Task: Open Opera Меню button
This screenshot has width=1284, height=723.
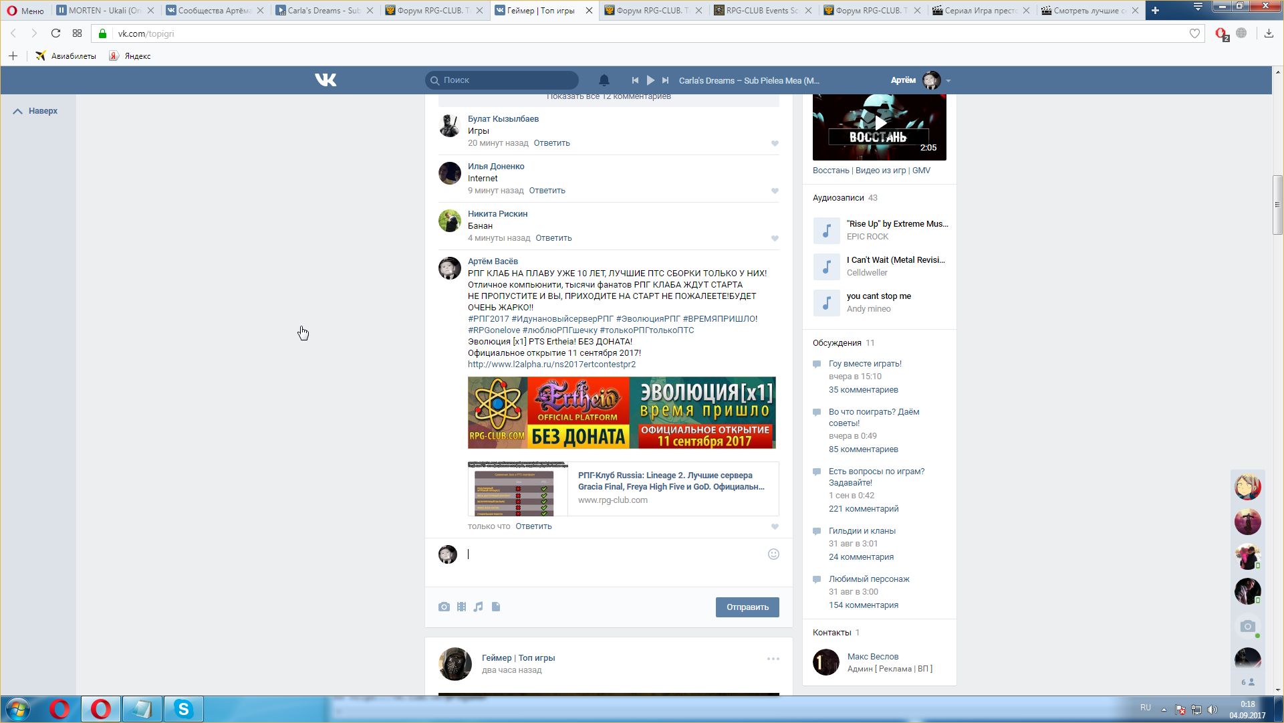Action: [25, 11]
